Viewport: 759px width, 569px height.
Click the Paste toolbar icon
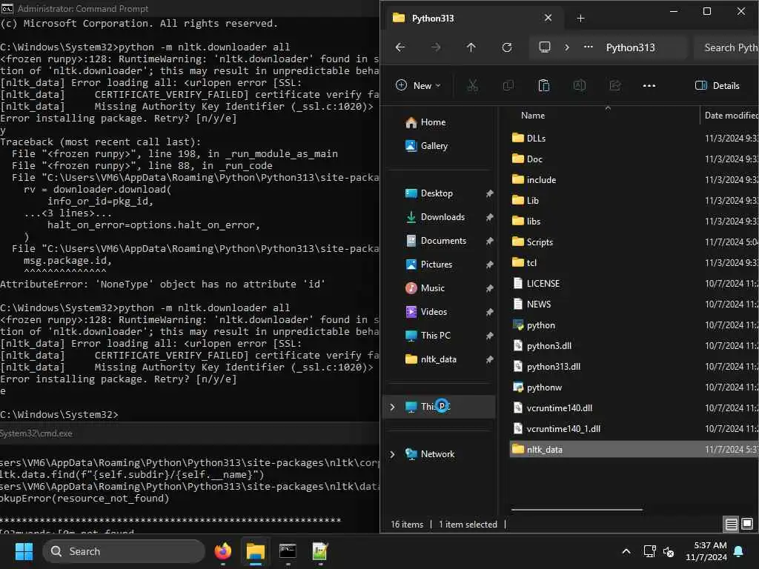coord(543,86)
